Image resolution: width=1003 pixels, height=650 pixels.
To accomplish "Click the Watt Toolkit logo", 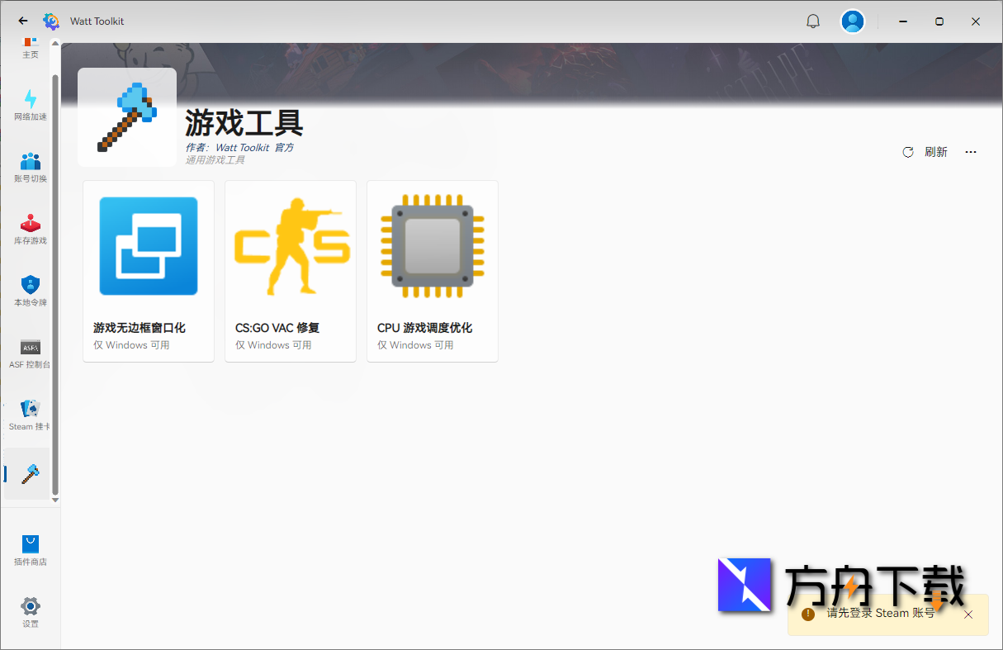I will [51, 21].
